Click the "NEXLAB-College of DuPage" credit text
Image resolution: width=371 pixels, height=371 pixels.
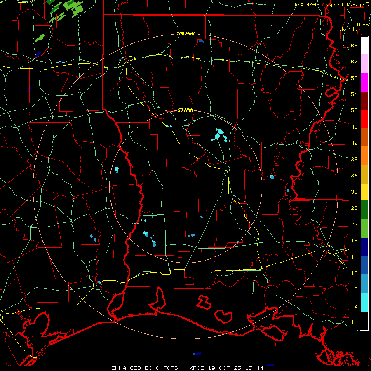pyautogui.click(x=329, y=5)
